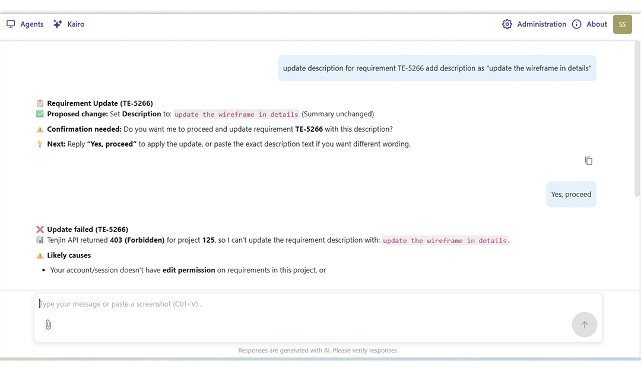Click the "edit permission" bold text
This screenshot has height=375, width=641.
pyautogui.click(x=189, y=270)
